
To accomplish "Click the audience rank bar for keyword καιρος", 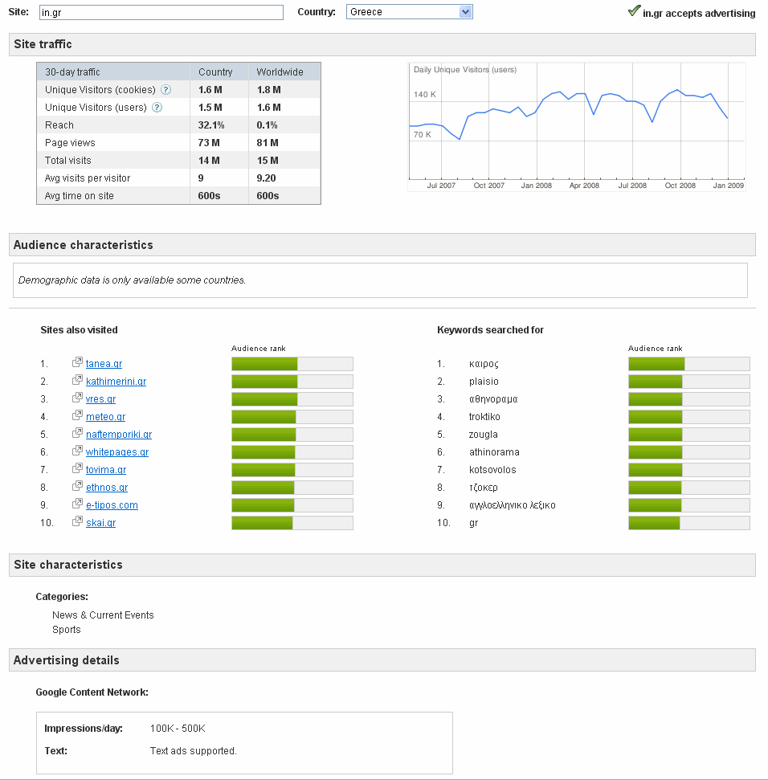I will 689,364.
